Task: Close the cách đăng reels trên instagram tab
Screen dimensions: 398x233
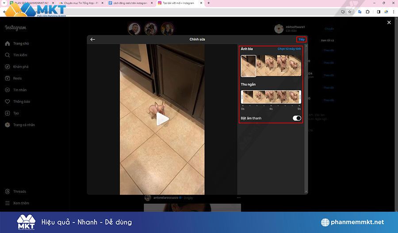Action: pos(152,3)
